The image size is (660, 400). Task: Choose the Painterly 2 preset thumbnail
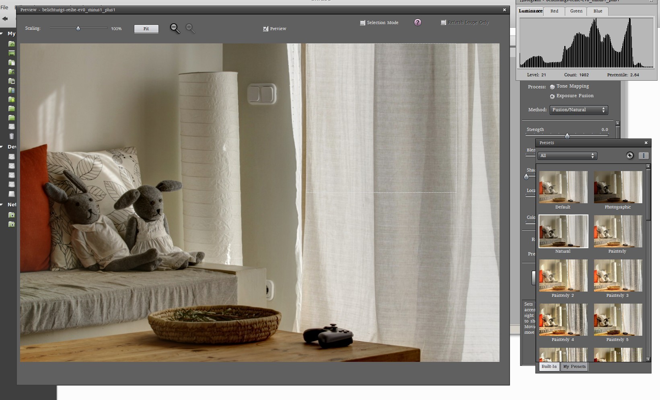[563, 276]
